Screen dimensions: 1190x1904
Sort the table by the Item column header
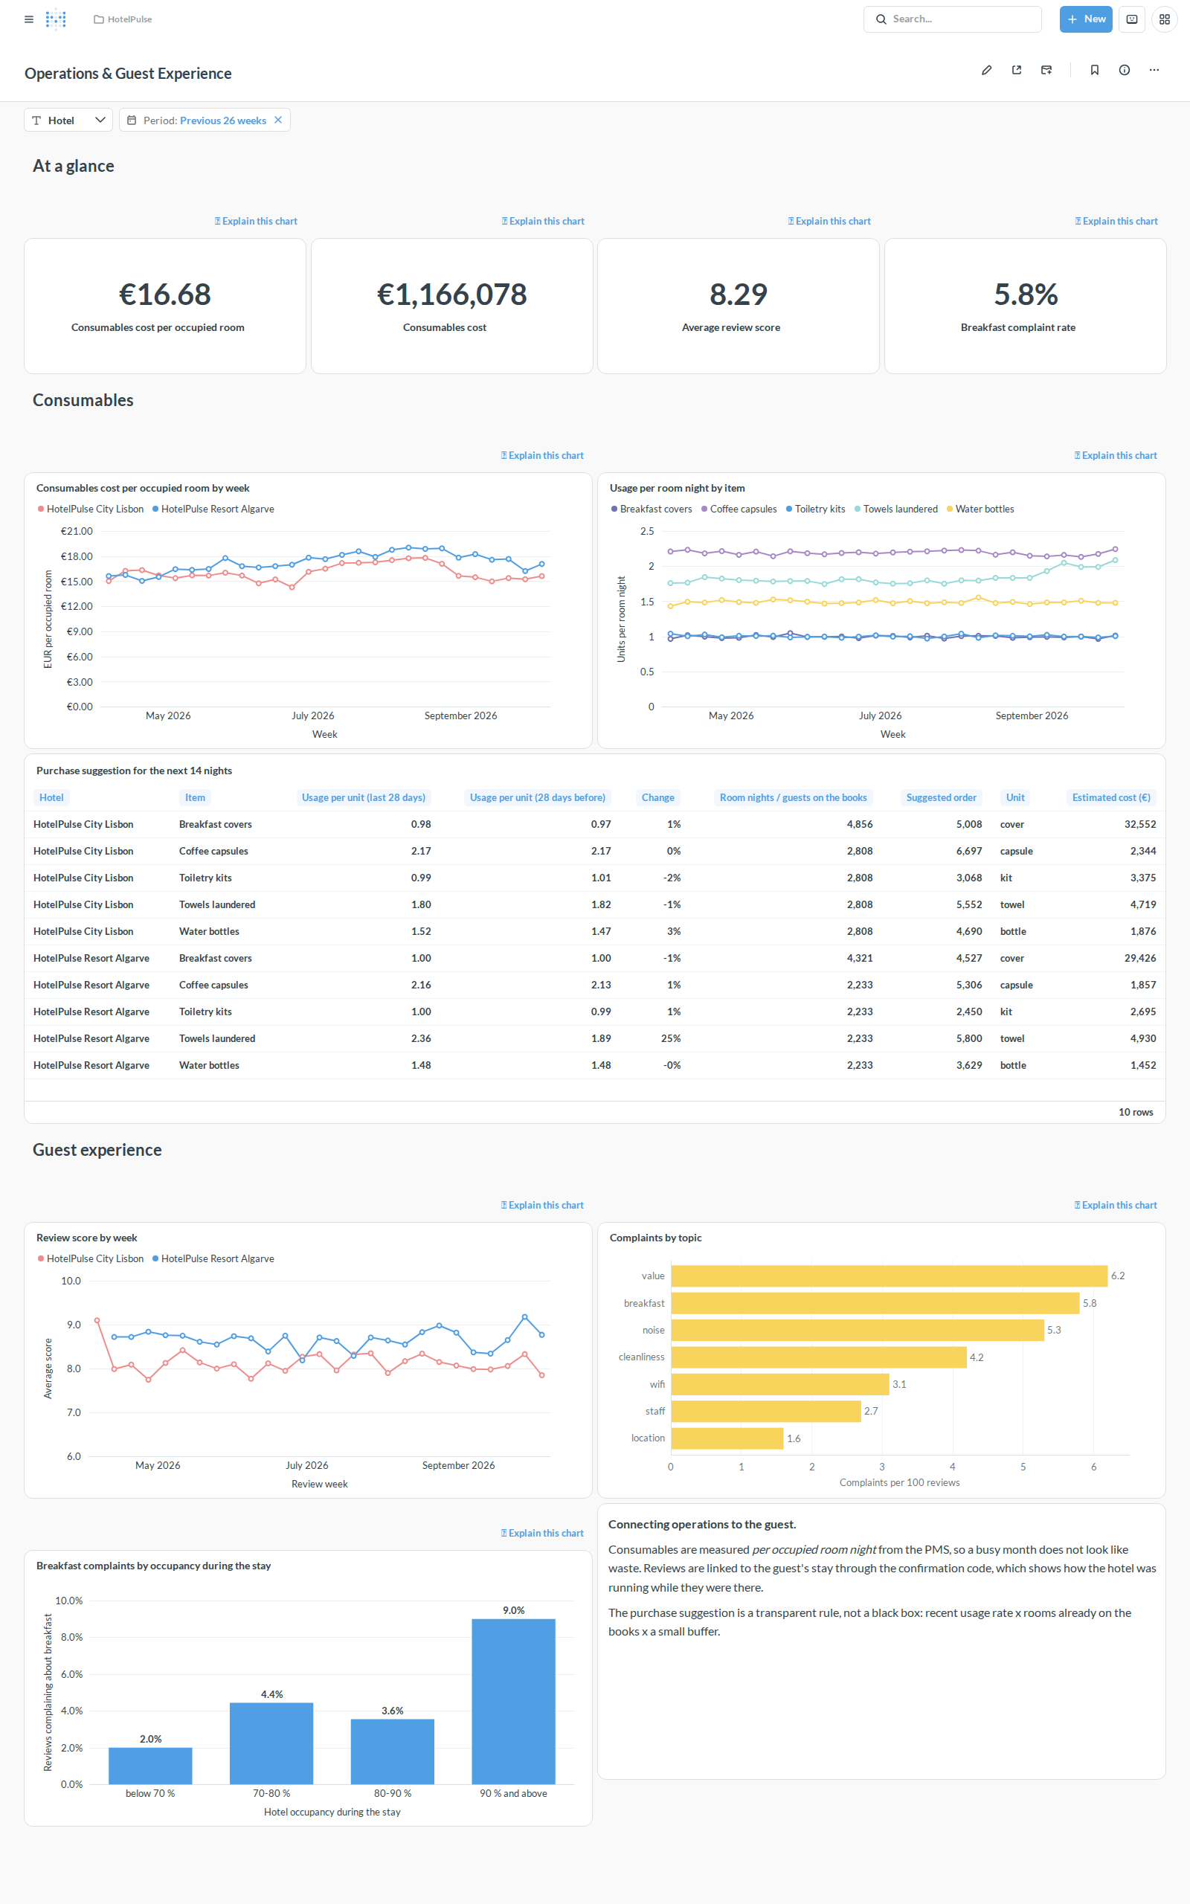[195, 798]
